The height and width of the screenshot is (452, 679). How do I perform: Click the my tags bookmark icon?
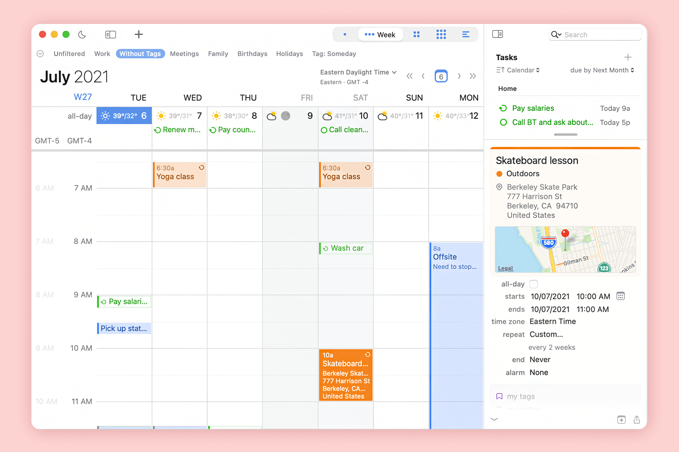(499, 396)
